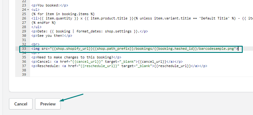Place cursor on the 'for item in booking.items' line

pyautogui.click(x=63, y=14)
